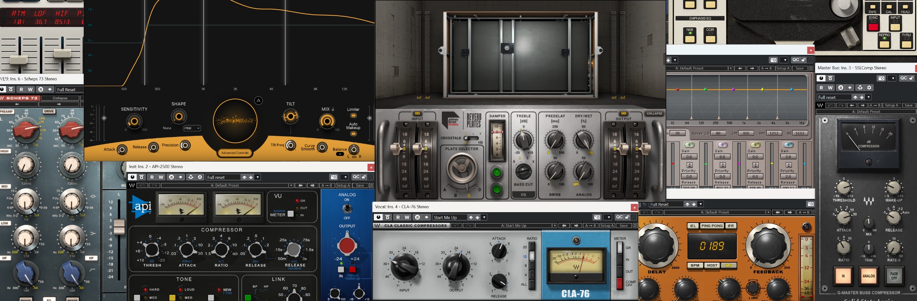Click the QC lock icon in CLA-76 window
Screen dimensions: 917x301
[x=627, y=217]
